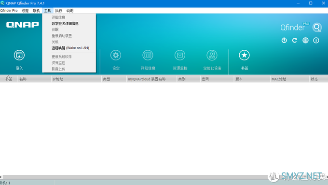Screen dimensions: 328x185
Task: Open the Bookmark (书签) star icon
Action: pos(244,55)
